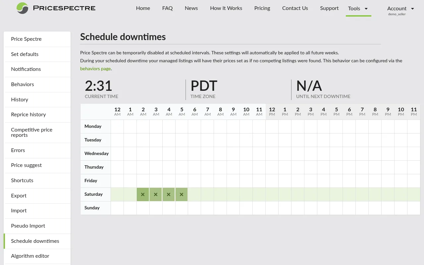Open the behaviors page link

(x=95, y=69)
